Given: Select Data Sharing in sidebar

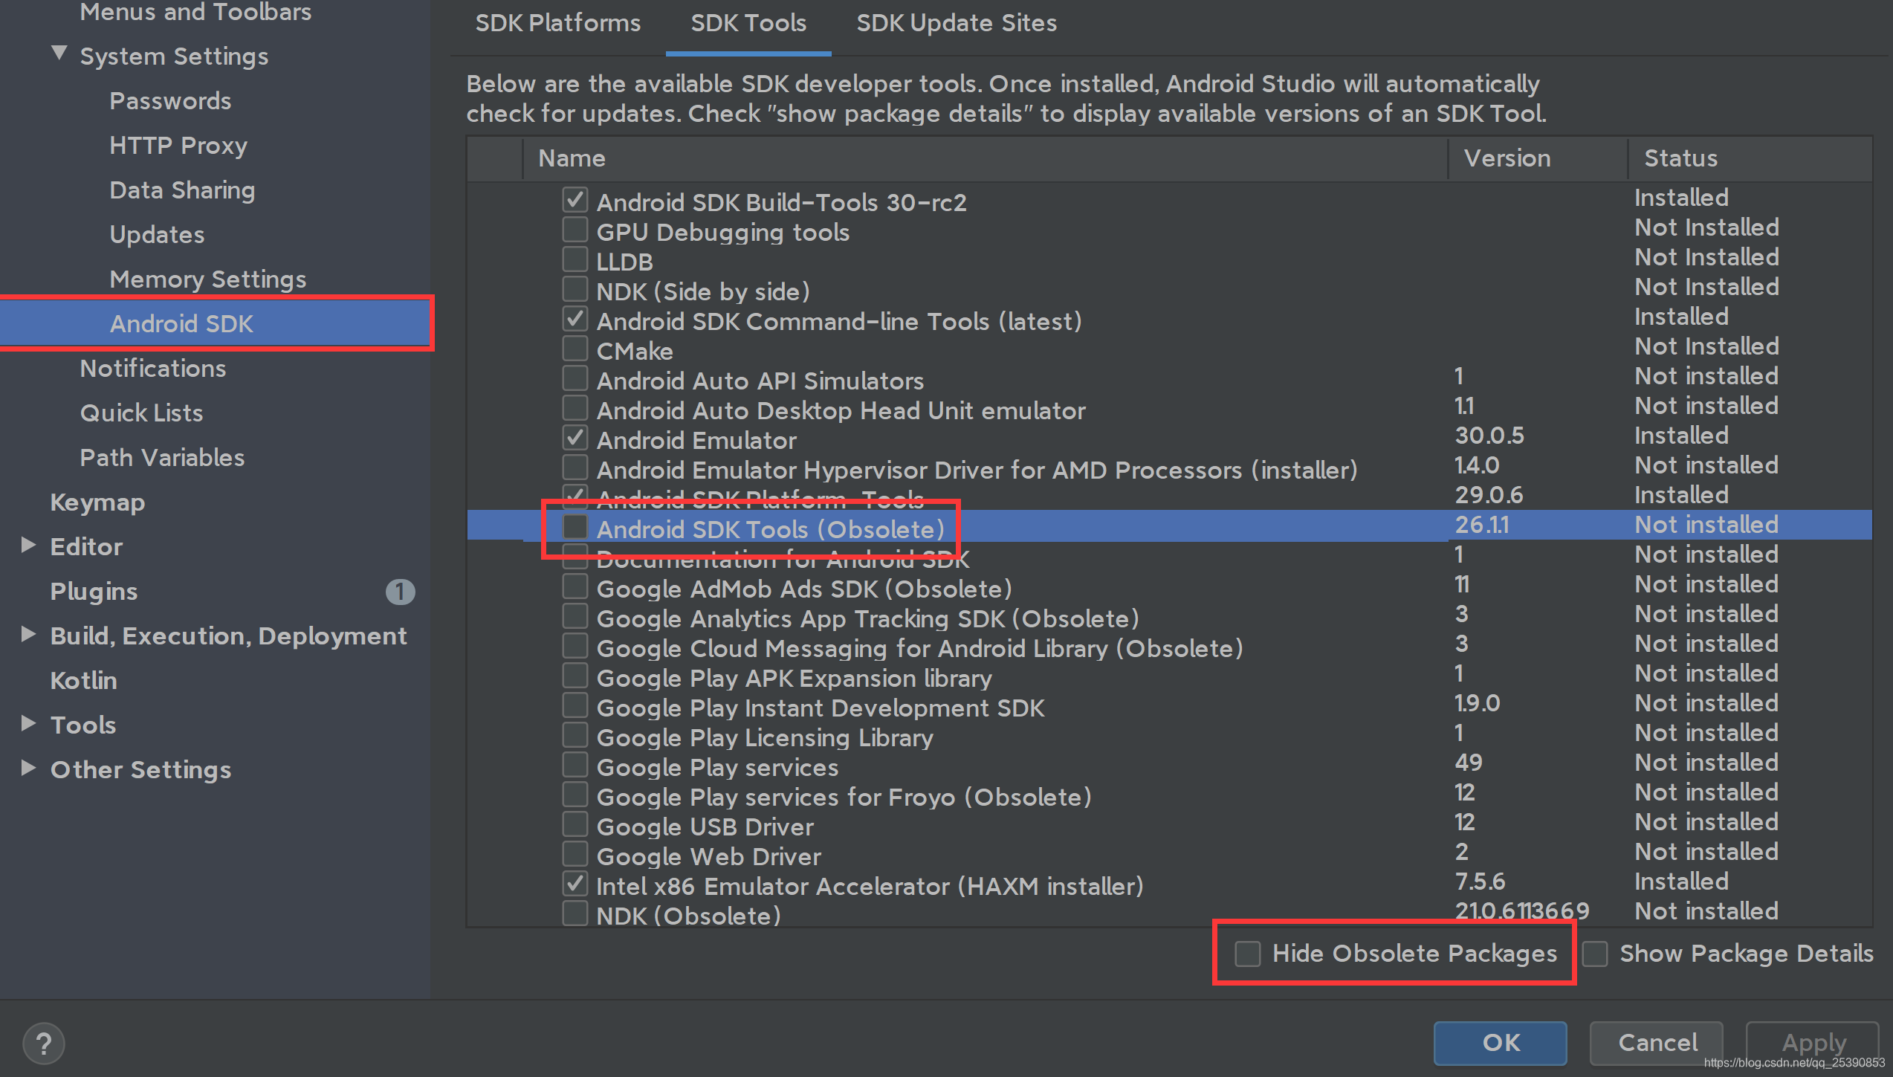Looking at the screenshot, I should (x=182, y=190).
